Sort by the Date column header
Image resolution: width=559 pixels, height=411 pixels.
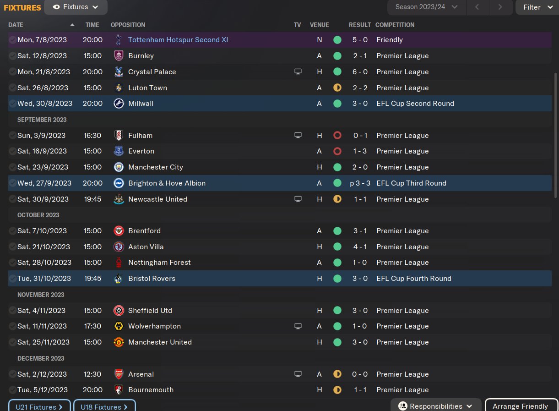(x=16, y=25)
